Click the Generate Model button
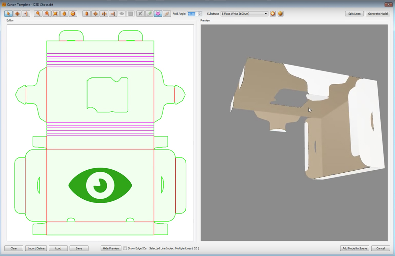 click(x=378, y=14)
